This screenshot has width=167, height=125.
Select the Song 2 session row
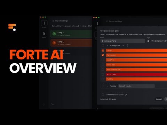pyautogui.click(x=71, y=43)
